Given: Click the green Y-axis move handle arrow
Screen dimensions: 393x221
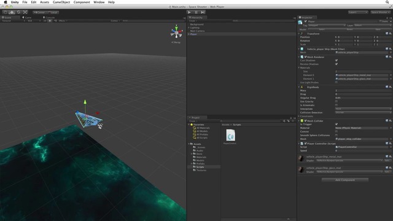Looking at the screenshot, I should coord(85,102).
